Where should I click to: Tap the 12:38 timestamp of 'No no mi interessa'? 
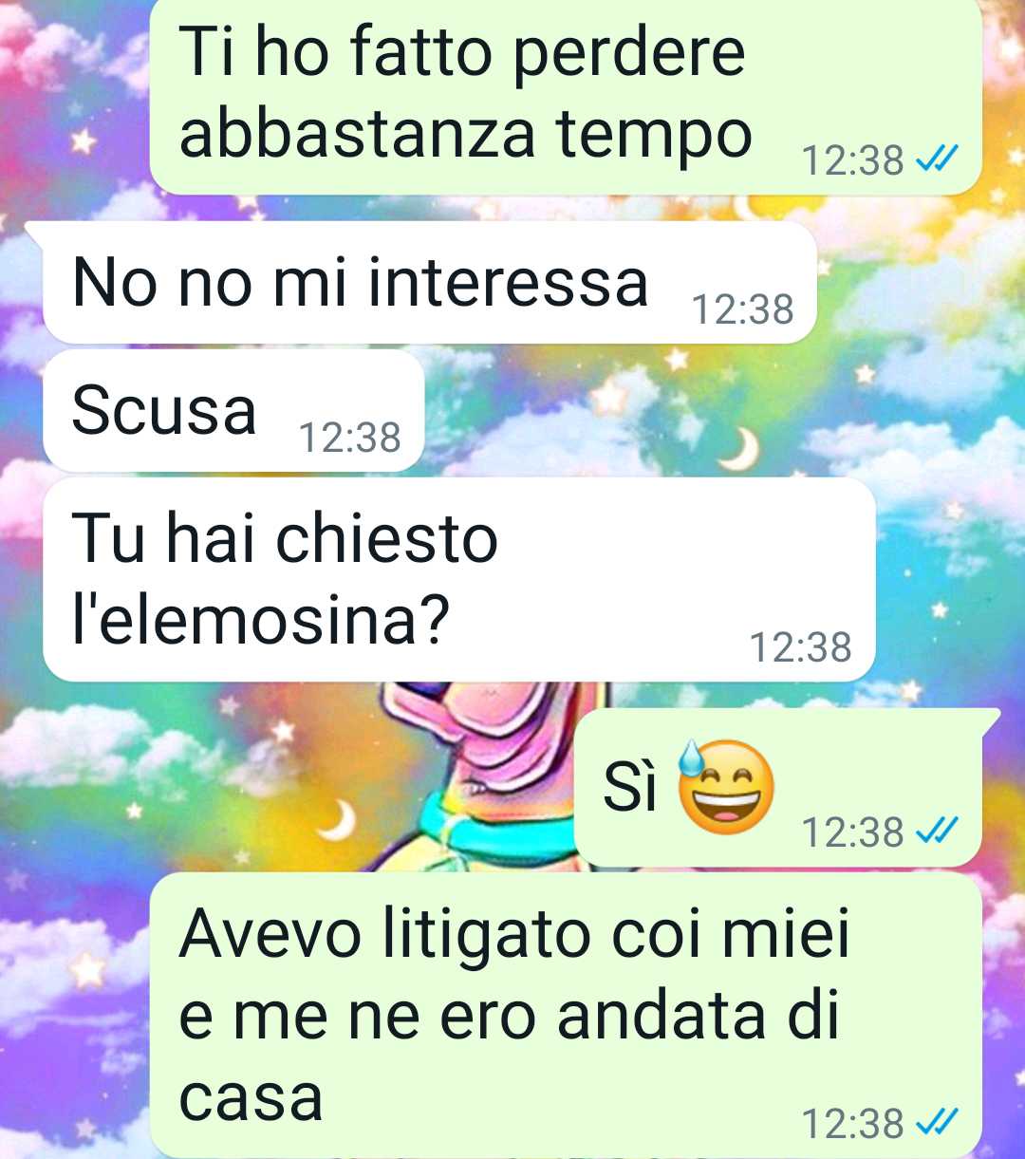click(742, 309)
